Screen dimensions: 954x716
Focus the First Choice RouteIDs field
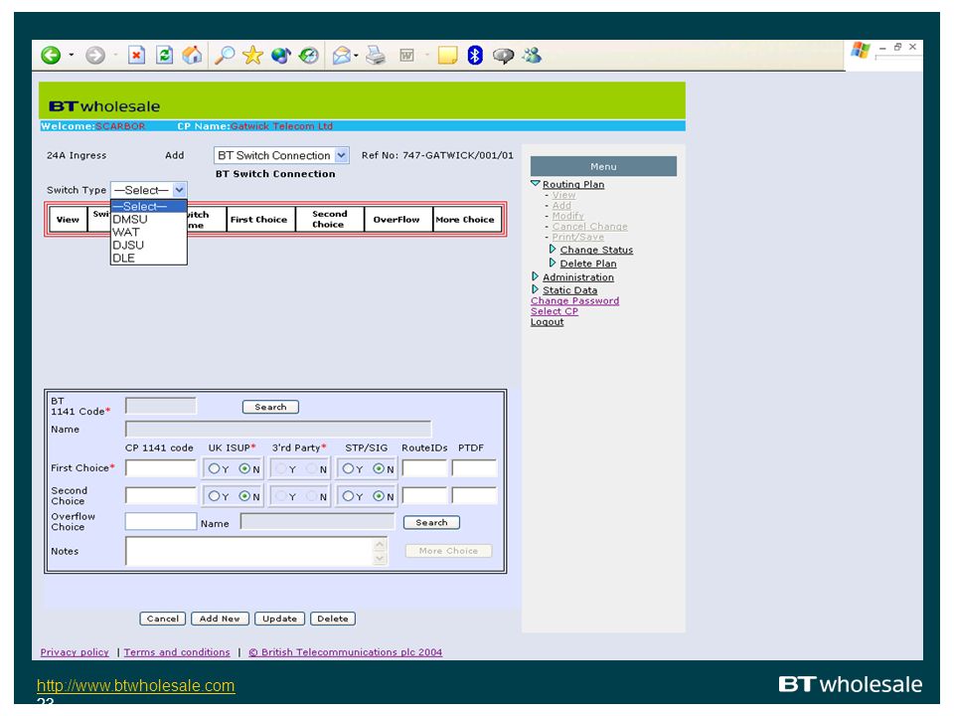pyautogui.click(x=424, y=468)
